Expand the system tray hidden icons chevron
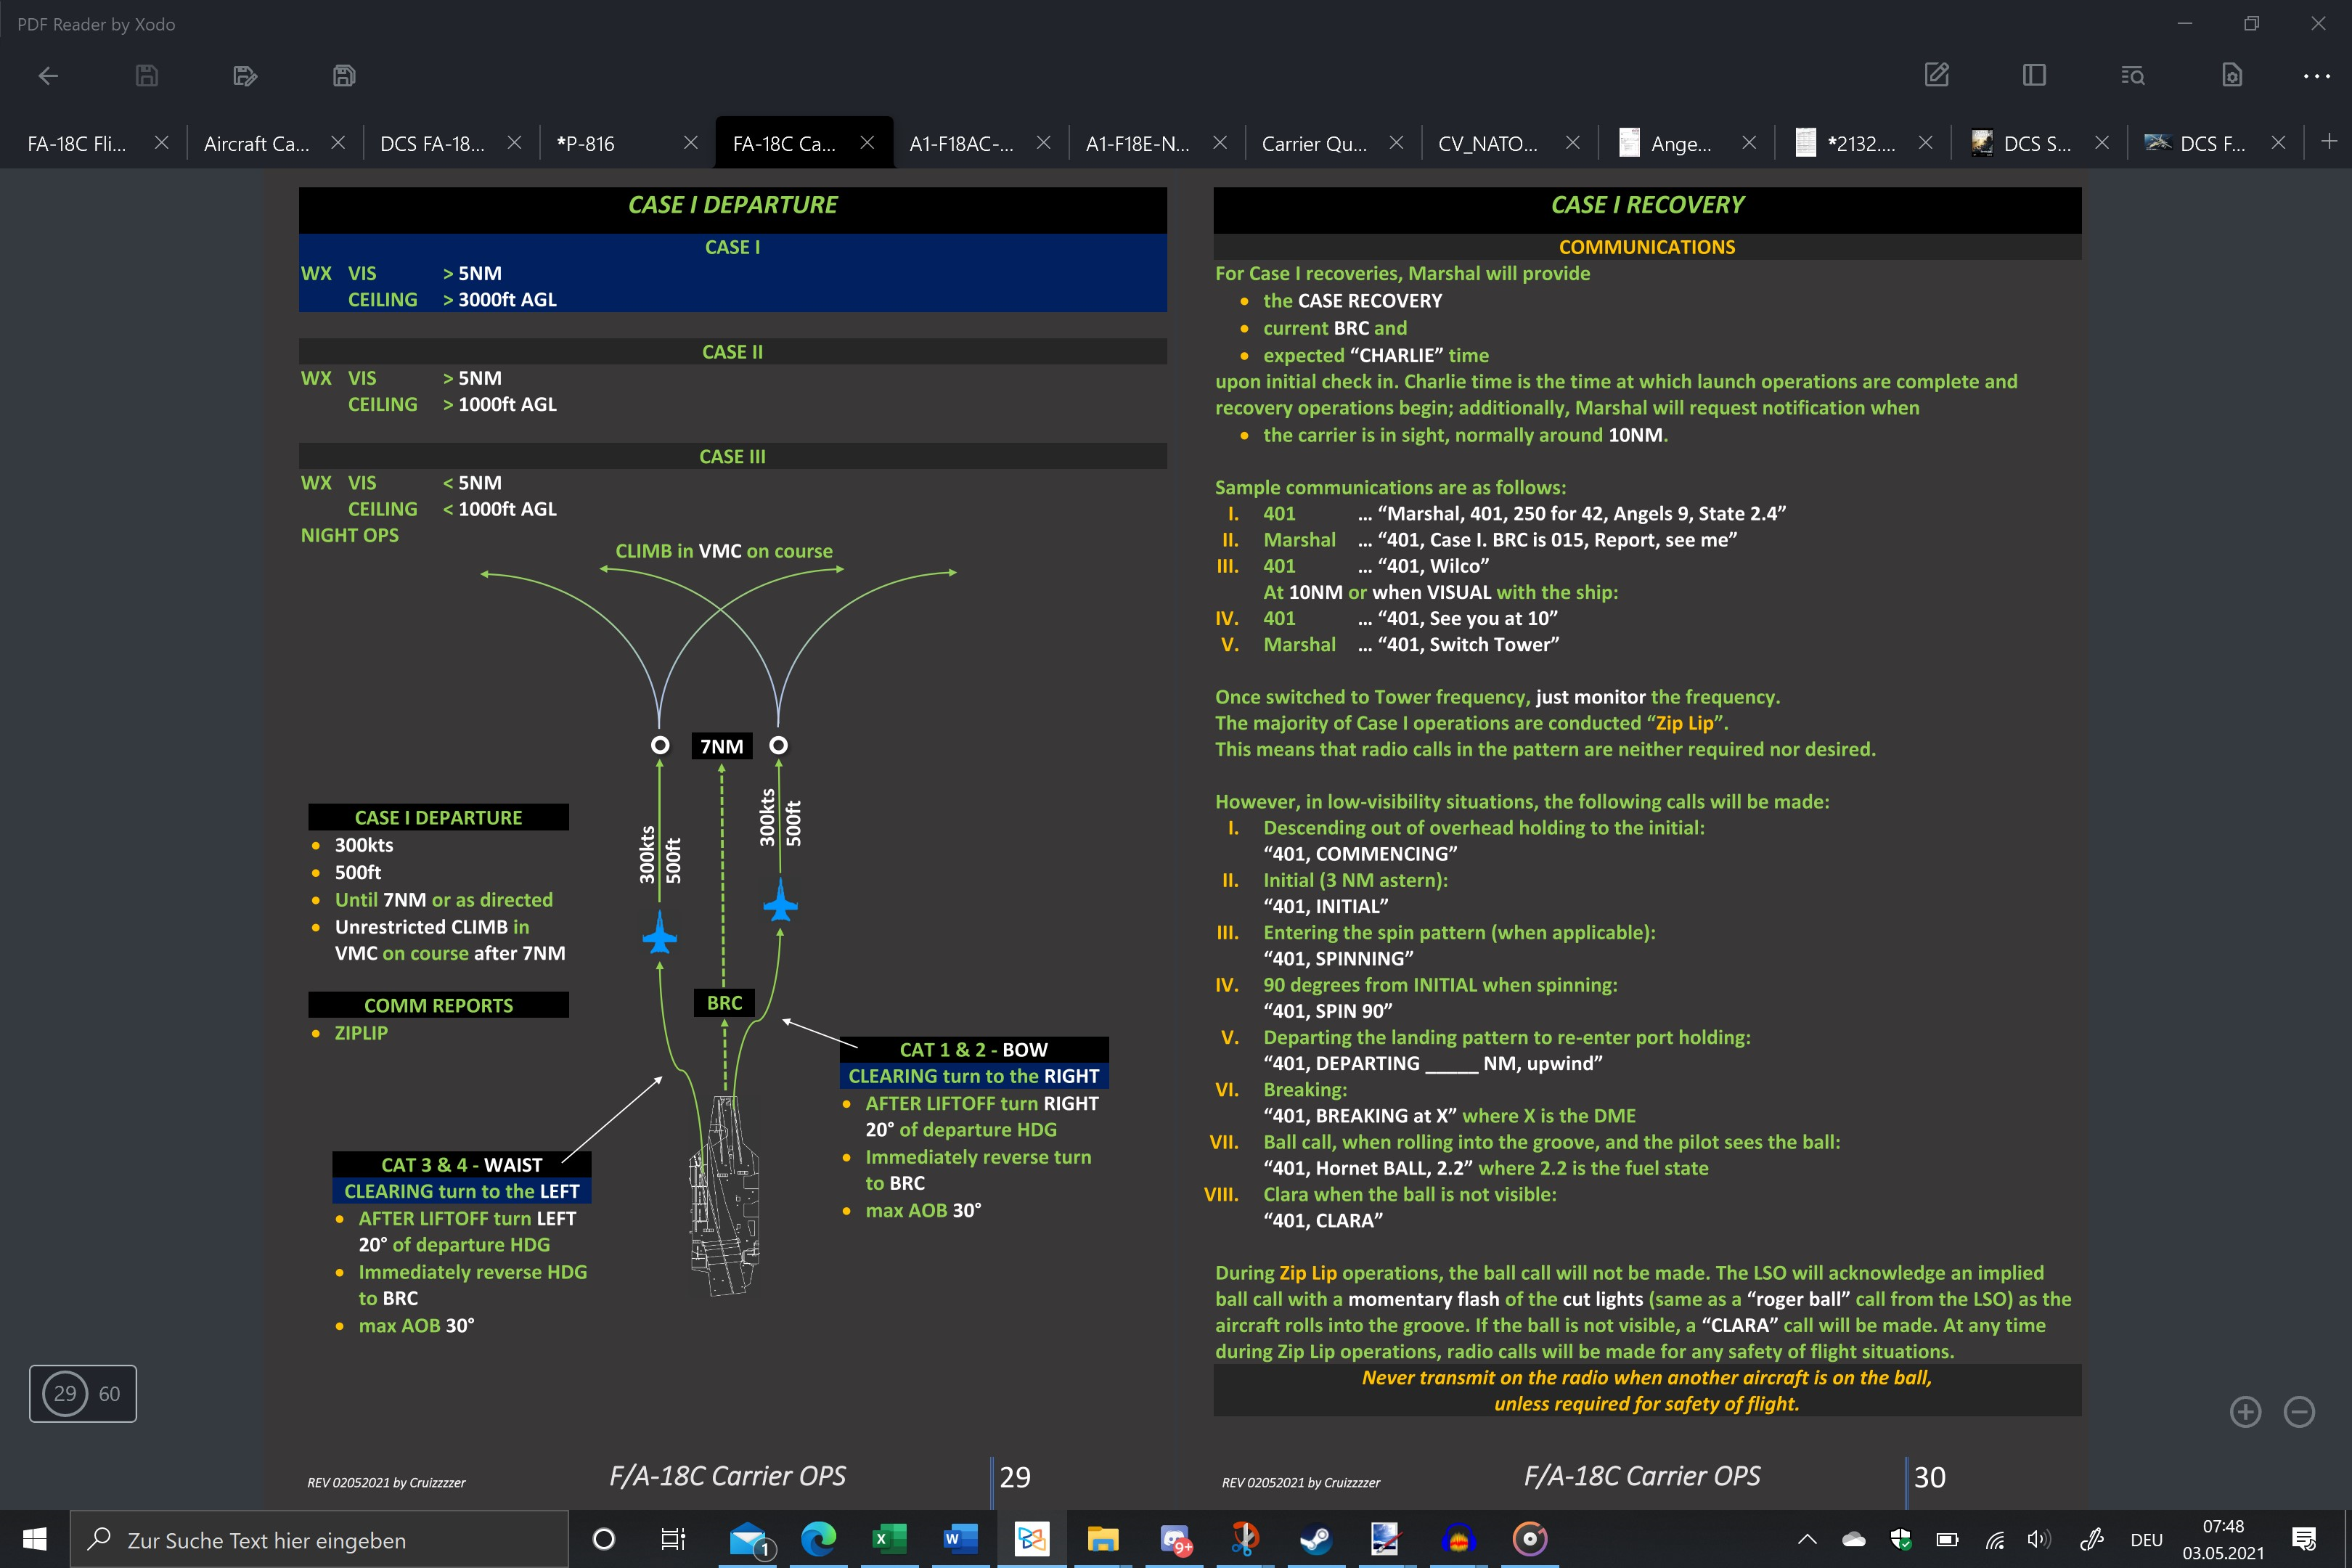The height and width of the screenshot is (1568, 2352). coord(1807,1540)
